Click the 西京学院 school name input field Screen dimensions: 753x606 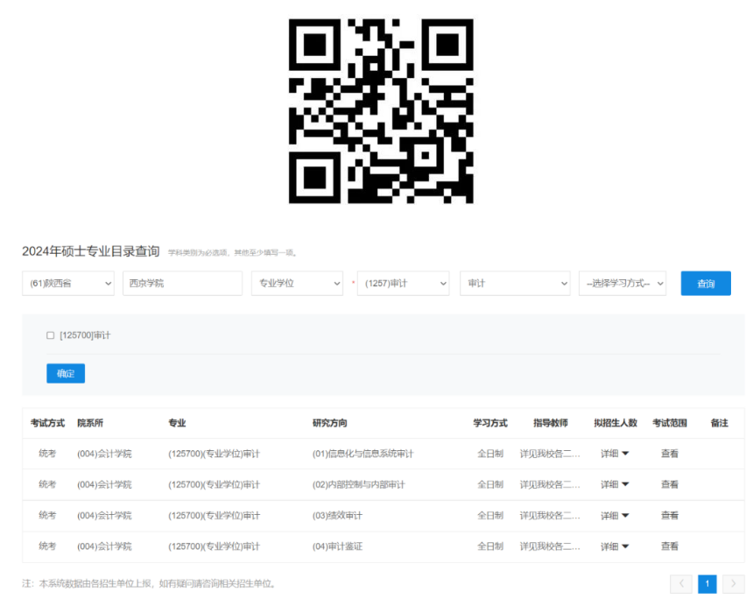click(182, 284)
